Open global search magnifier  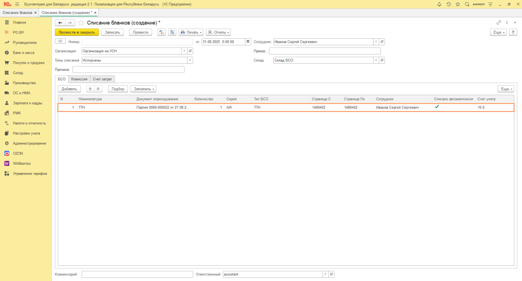point(467,4)
